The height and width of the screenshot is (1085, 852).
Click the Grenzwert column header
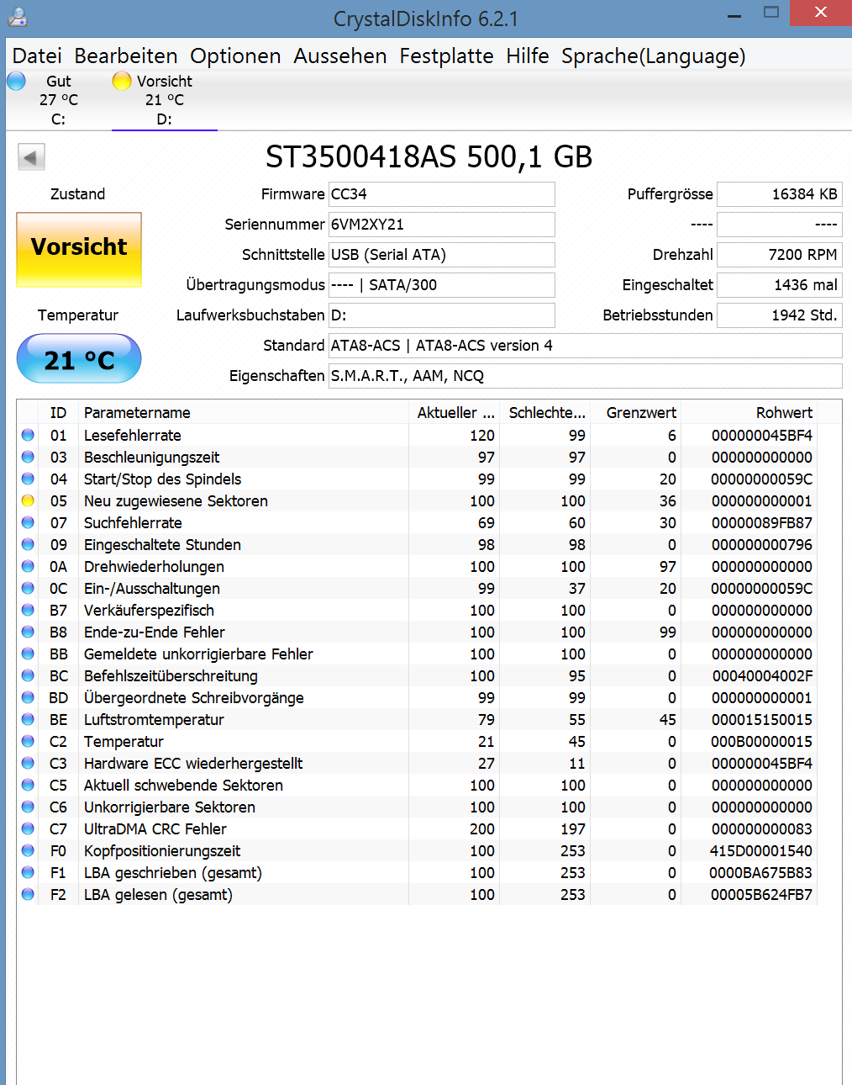click(x=635, y=412)
